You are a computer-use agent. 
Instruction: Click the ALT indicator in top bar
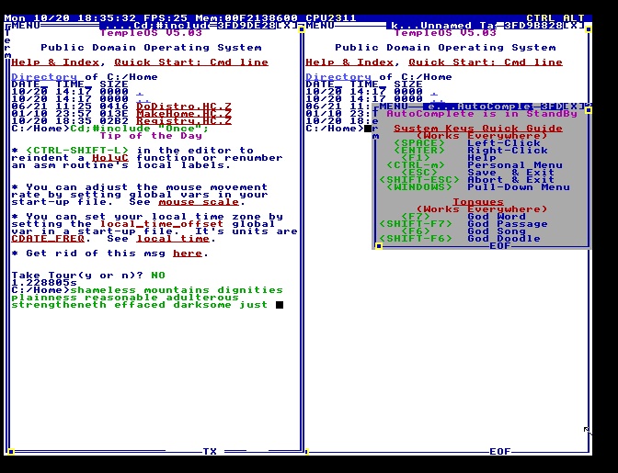574,18
